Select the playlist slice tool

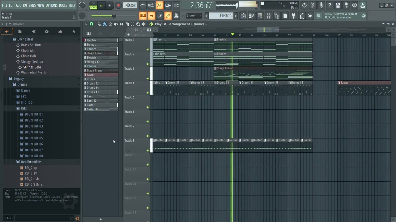[127, 24]
